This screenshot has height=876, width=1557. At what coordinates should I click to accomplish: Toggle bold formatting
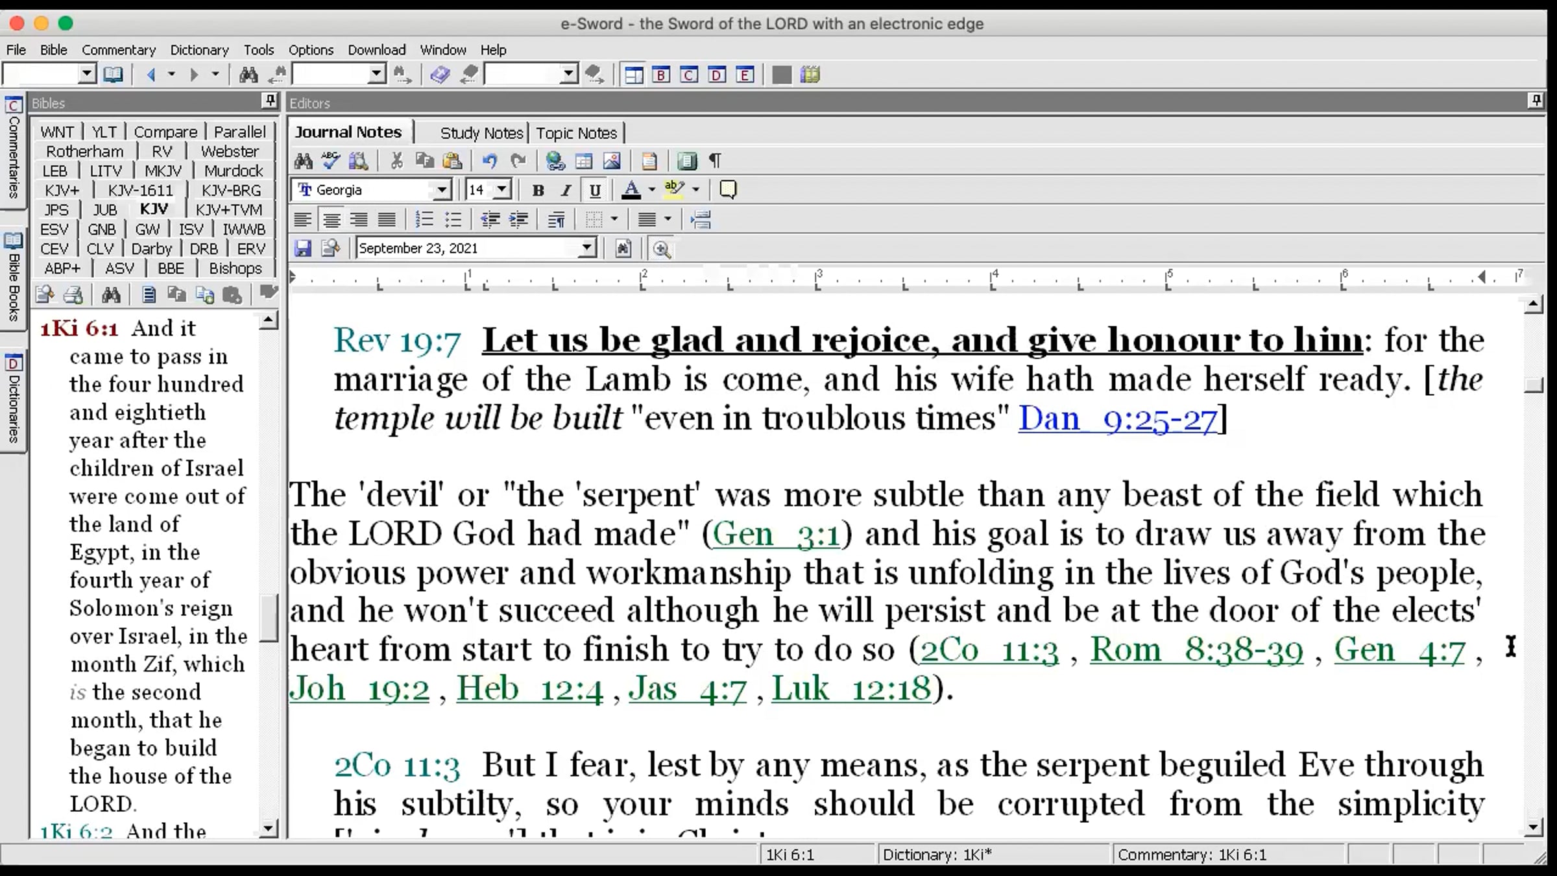[538, 190]
